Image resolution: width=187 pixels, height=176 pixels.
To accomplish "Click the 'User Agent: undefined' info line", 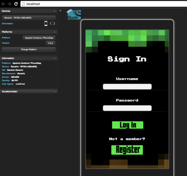I will [x=14, y=84].
